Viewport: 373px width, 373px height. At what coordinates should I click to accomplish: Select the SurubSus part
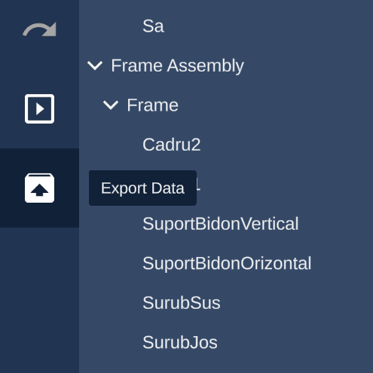click(x=182, y=303)
